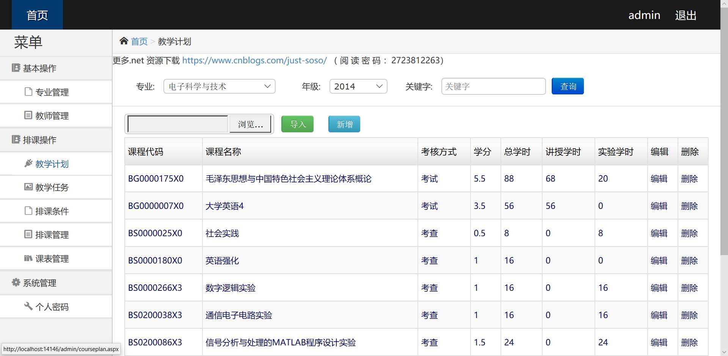
Task: Open the 专业 dropdown
Action: coord(220,86)
